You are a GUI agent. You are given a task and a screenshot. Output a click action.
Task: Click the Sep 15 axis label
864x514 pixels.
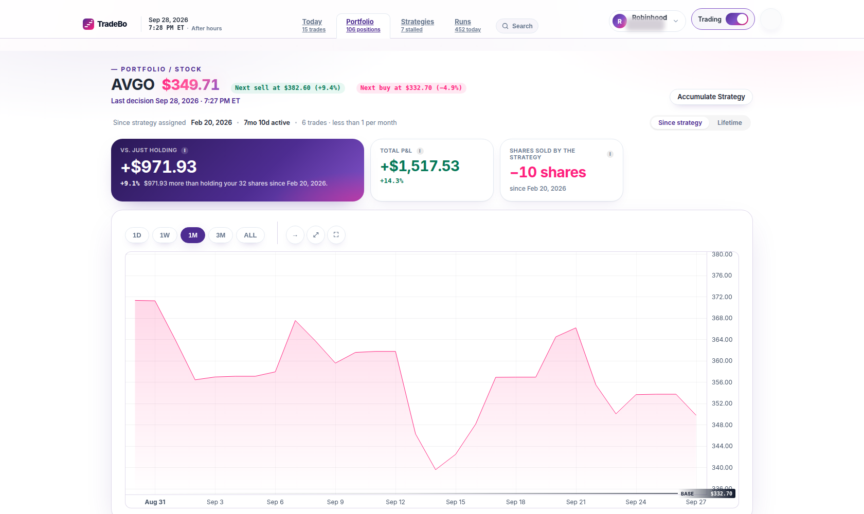click(x=456, y=502)
